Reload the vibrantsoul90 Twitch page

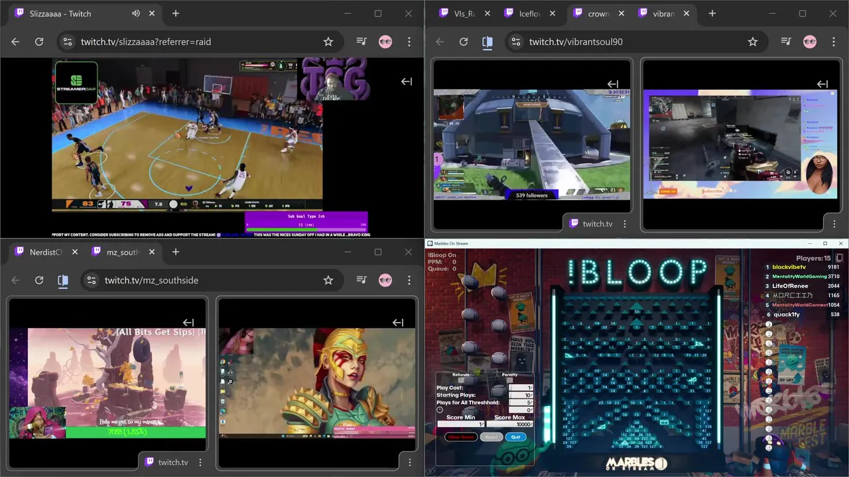464,42
